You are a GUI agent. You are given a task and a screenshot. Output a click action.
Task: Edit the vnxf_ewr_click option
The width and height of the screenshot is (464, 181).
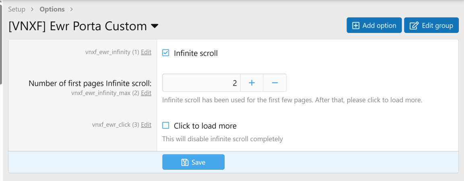pos(146,125)
